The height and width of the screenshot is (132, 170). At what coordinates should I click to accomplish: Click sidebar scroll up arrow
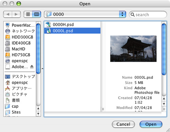click(38, 108)
